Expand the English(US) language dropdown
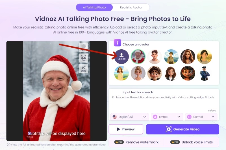 click(x=130, y=117)
